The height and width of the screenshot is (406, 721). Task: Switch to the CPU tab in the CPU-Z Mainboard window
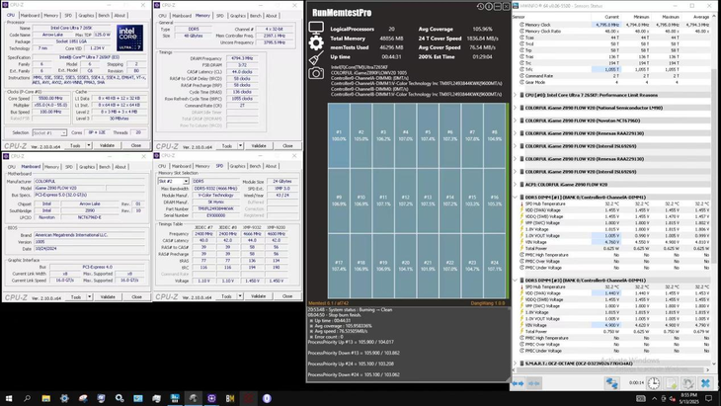click(12, 167)
